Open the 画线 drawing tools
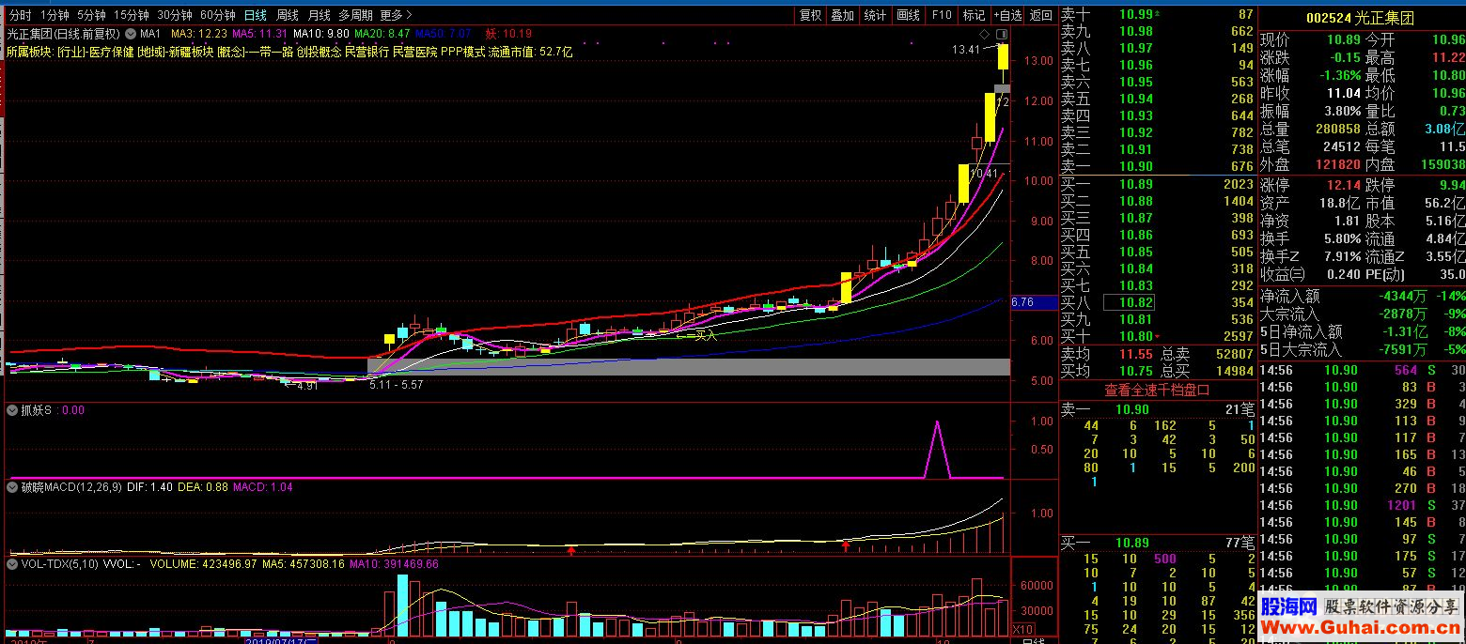 (908, 15)
